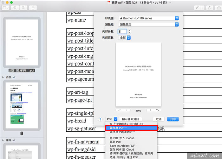Open title bar document dropdown chevron
Screen dimensions: 222x159
click(x=170, y=3)
